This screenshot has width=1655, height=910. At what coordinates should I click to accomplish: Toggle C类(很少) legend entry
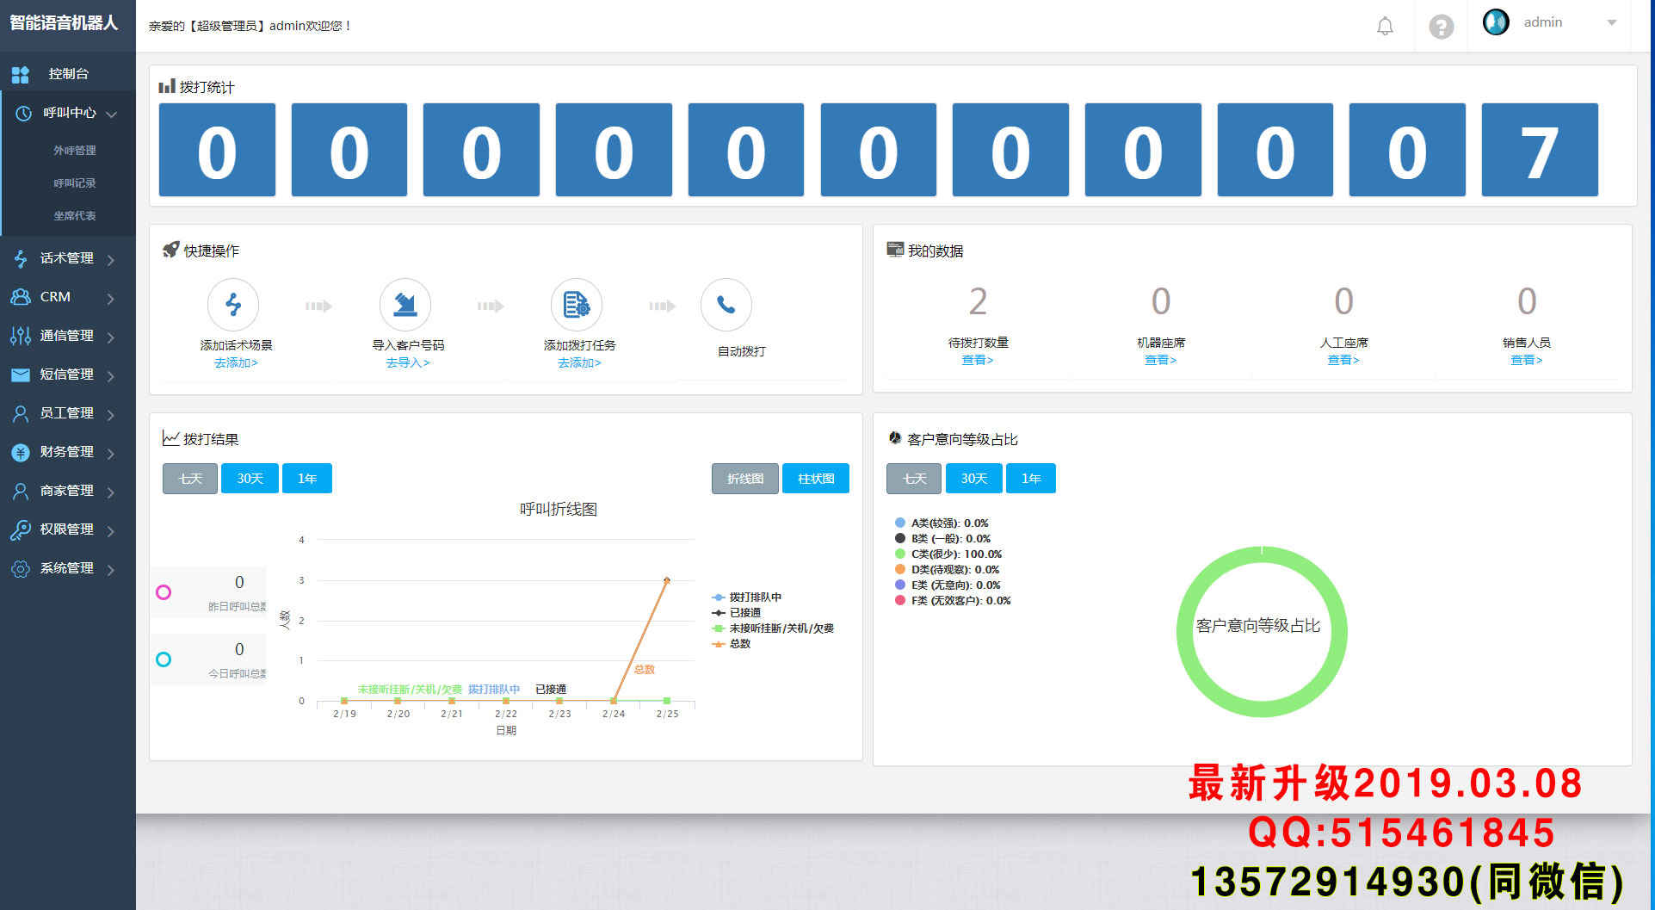click(x=948, y=554)
